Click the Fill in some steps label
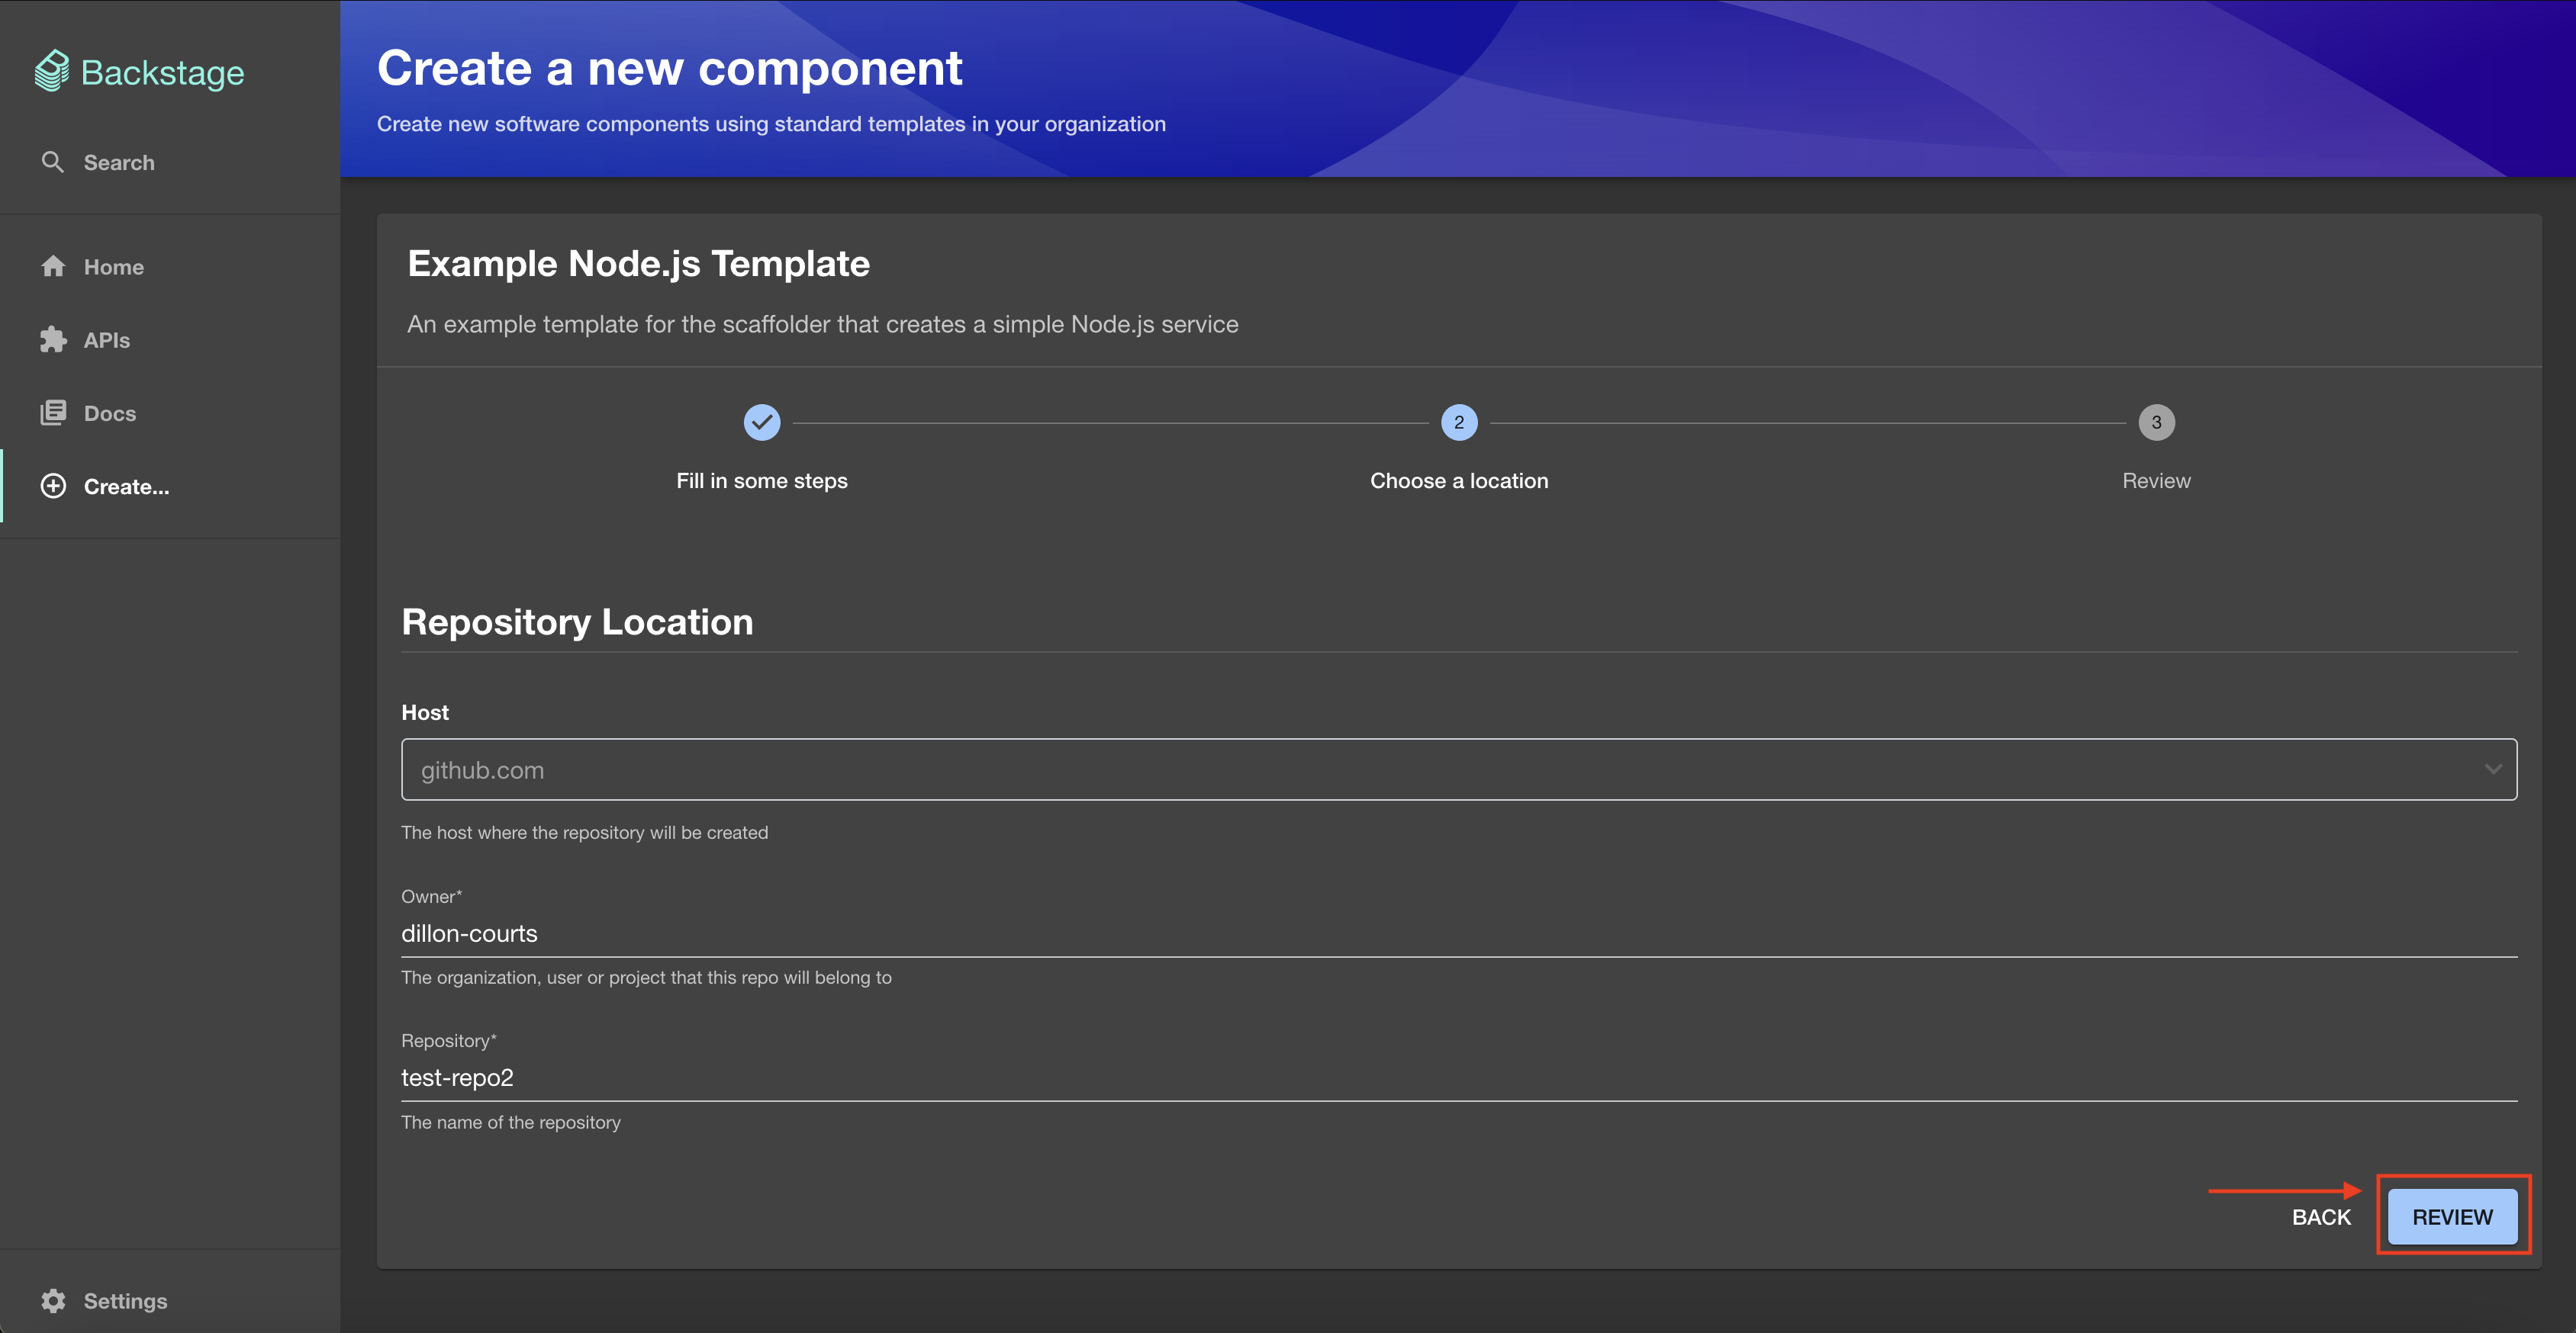This screenshot has width=2576, height=1333. (762, 480)
